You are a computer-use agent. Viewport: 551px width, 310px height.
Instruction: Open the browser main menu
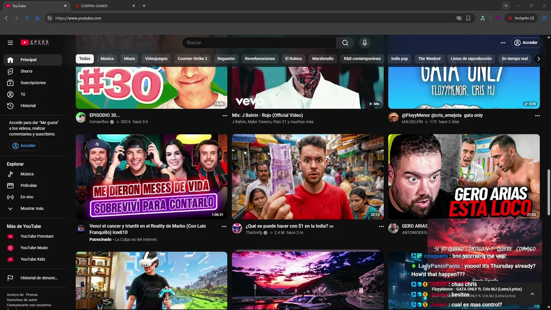point(544,18)
